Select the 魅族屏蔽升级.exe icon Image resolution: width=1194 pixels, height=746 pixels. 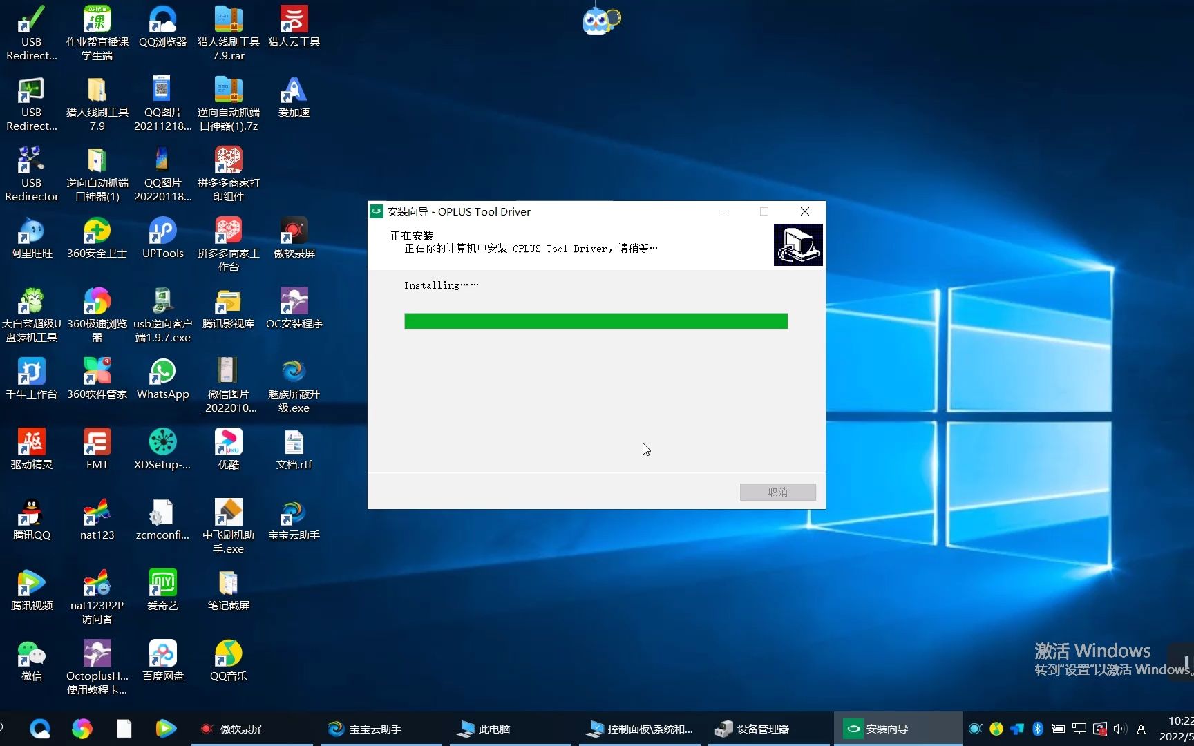point(294,385)
